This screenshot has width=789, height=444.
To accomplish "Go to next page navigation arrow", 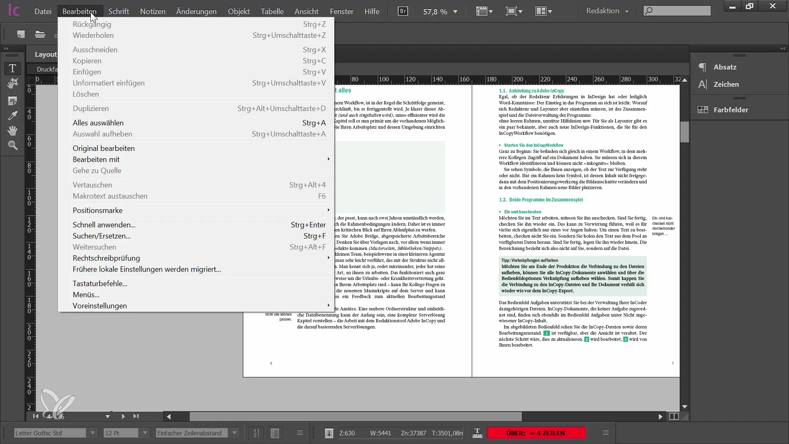I will pyautogui.click(x=123, y=416).
